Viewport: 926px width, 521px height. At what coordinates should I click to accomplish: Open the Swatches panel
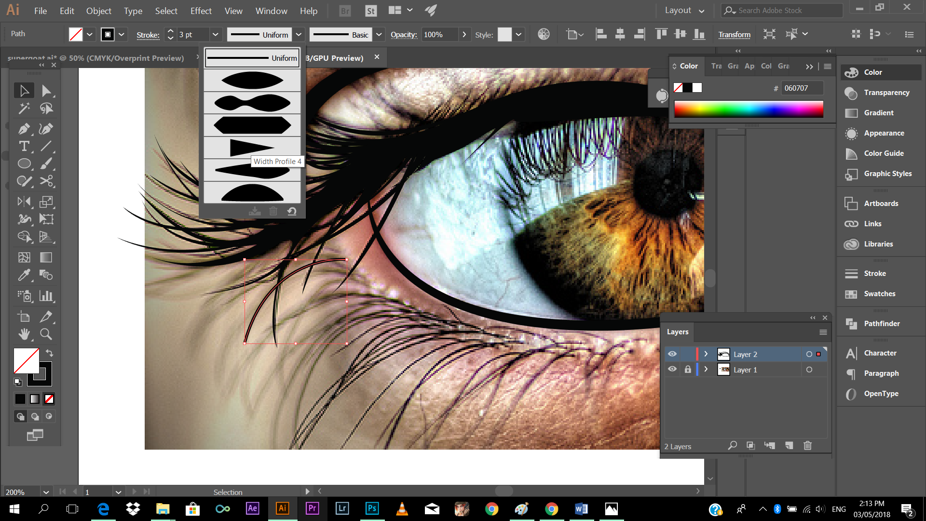pos(880,294)
